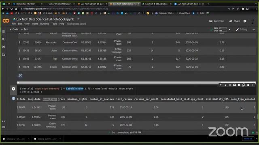This screenshot has width=259, height=145.
Task: Expand listing_summ csv download options
Action: [x=60, y=139]
